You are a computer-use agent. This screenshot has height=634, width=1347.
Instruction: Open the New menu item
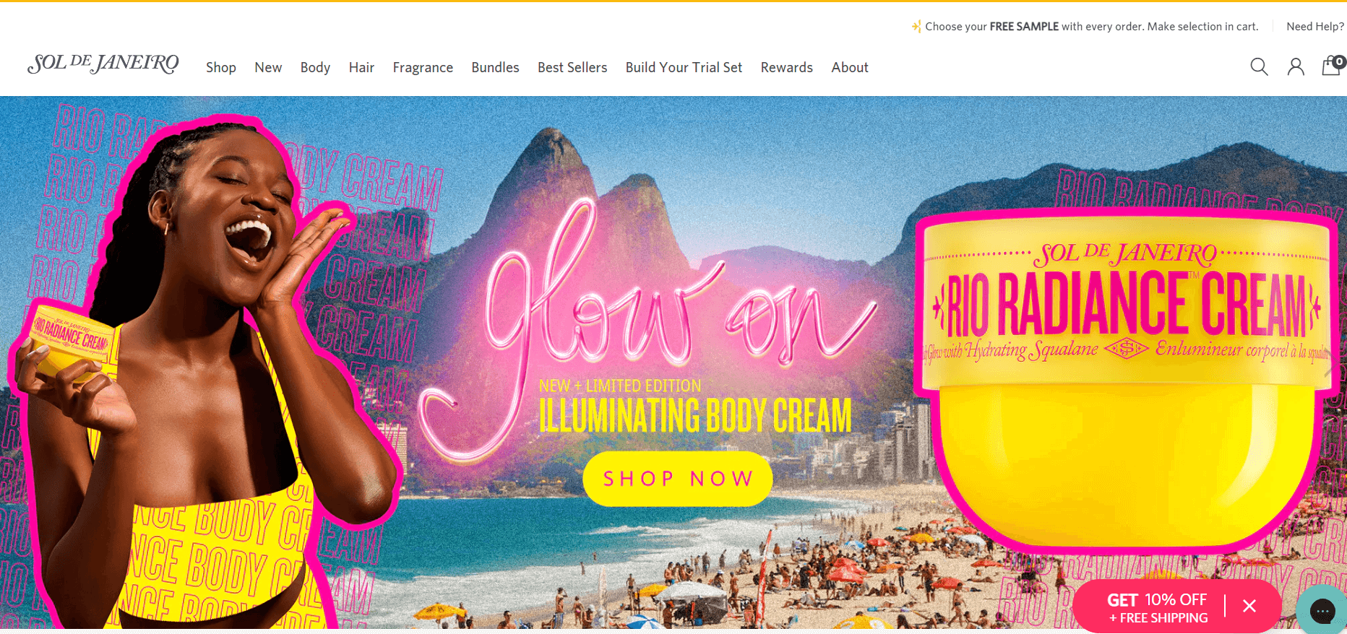(x=268, y=67)
